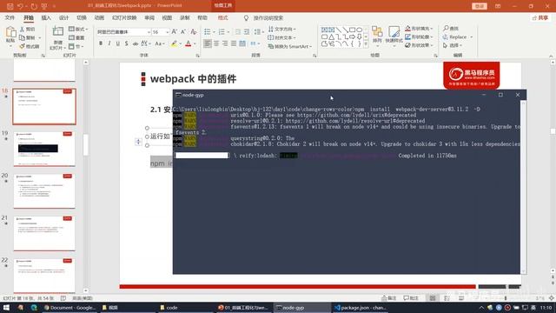556x313 pixels.
Task: Select slide 21 thumbnail
Action: [x=44, y=233]
